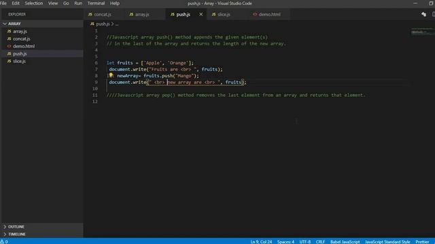This screenshot has height=244, width=435.
Task: Click the JS file icon on concat.js tab
Action: pyautogui.click(x=90, y=14)
